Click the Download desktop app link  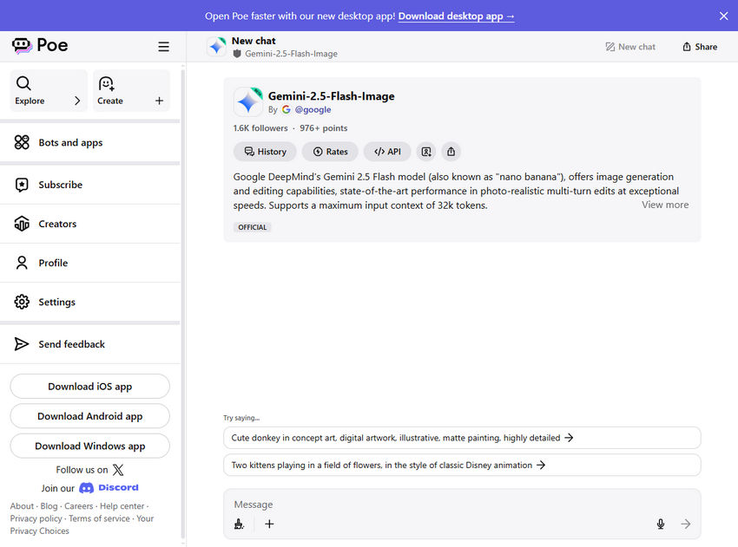point(456,16)
